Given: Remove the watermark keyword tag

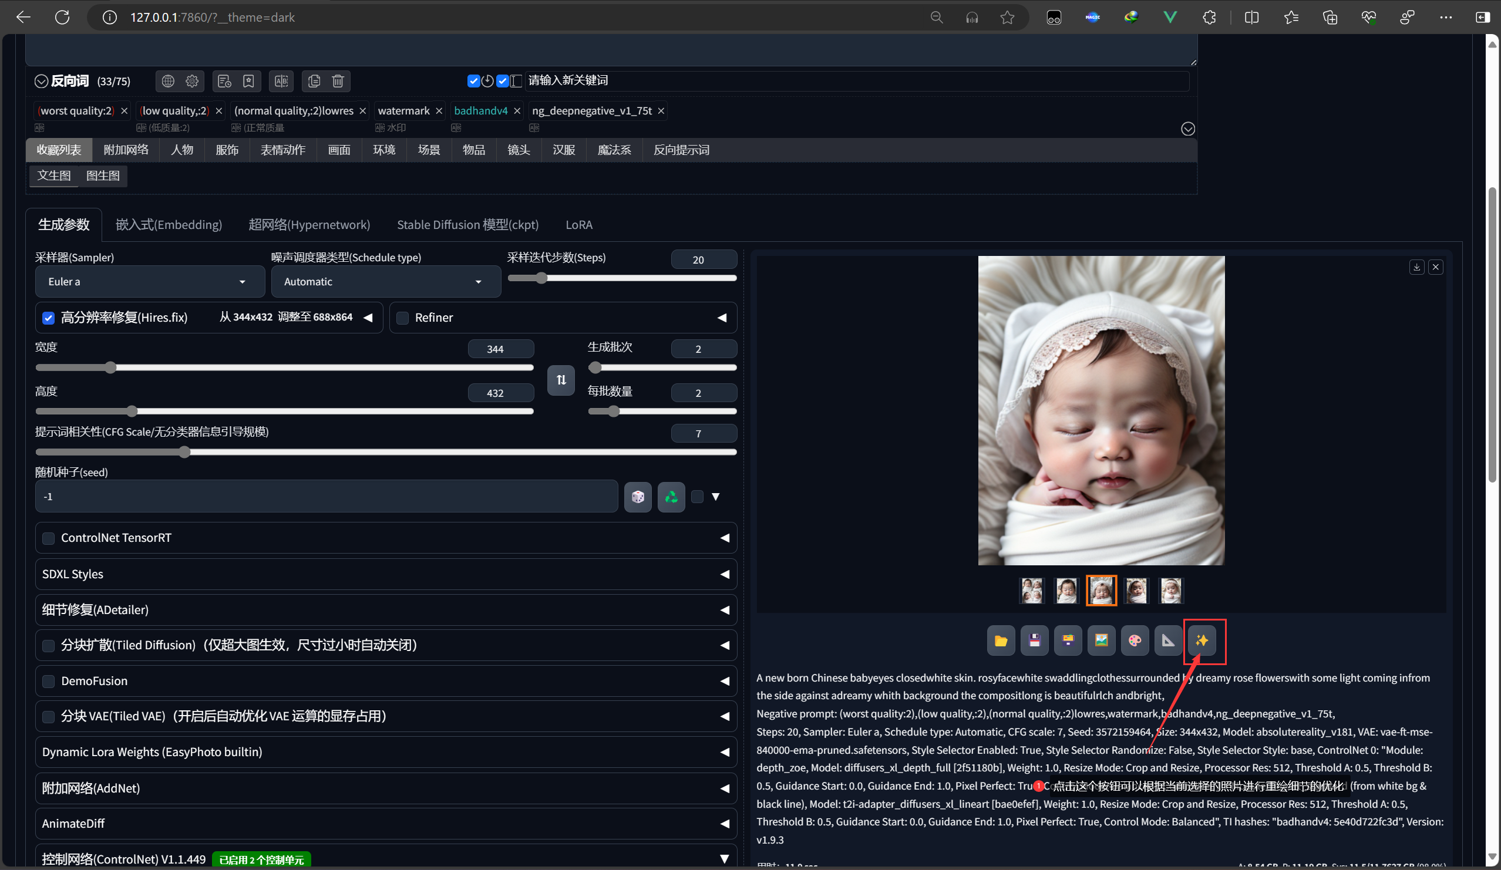Looking at the screenshot, I should tap(439, 111).
